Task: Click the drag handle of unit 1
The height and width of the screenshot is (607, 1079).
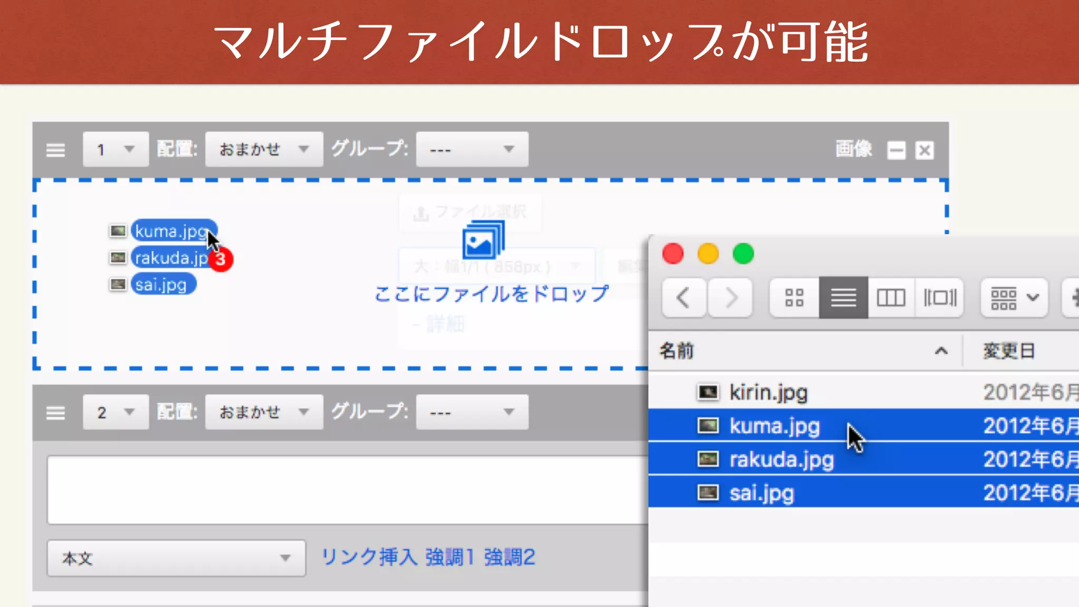Action: pyautogui.click(x=55, y=150)
